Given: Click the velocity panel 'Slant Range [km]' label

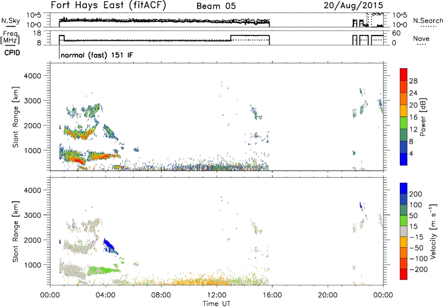Looking at the screenshot, I should (x=16, y=232).
